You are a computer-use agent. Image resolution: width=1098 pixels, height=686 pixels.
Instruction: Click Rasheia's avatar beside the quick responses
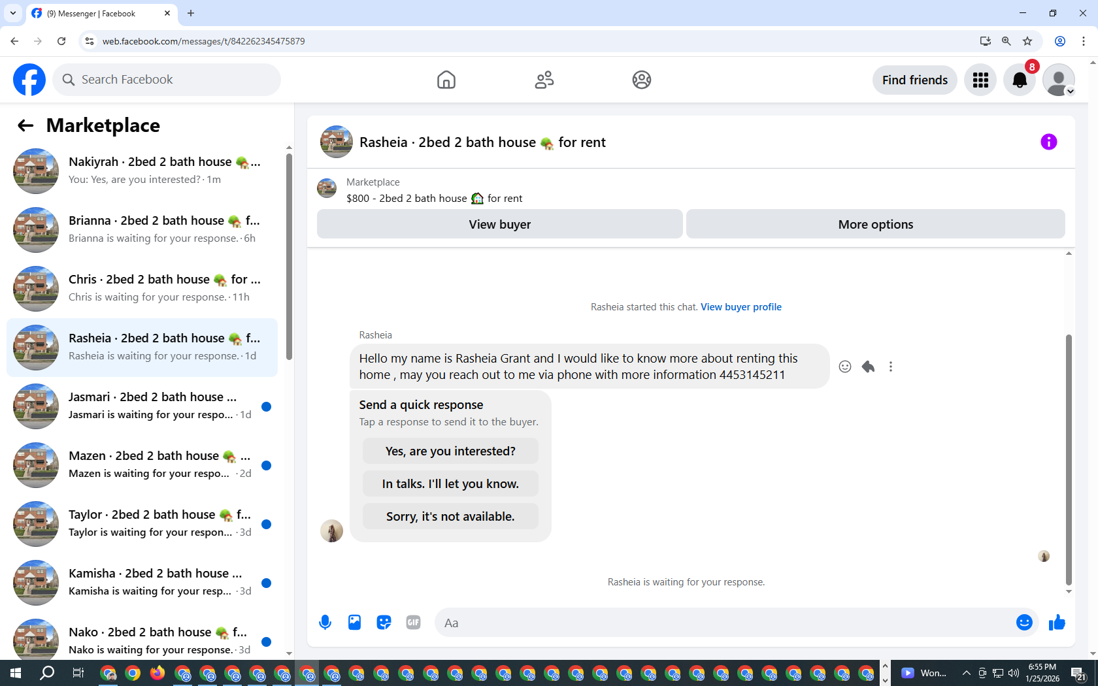[331, 531]
